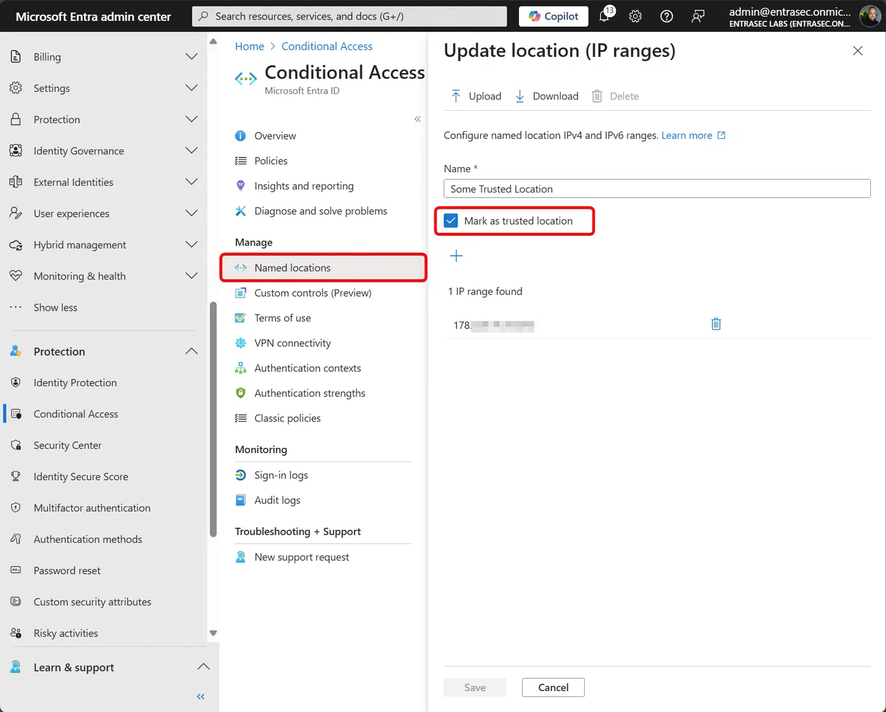The width and height of the screenshot is (886, 712).
Task: Click the Name input field
Action: tap(657, 189)
